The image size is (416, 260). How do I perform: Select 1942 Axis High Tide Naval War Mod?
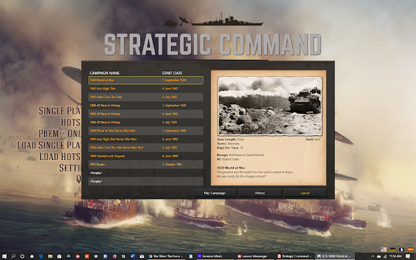[x=146, y=139]
